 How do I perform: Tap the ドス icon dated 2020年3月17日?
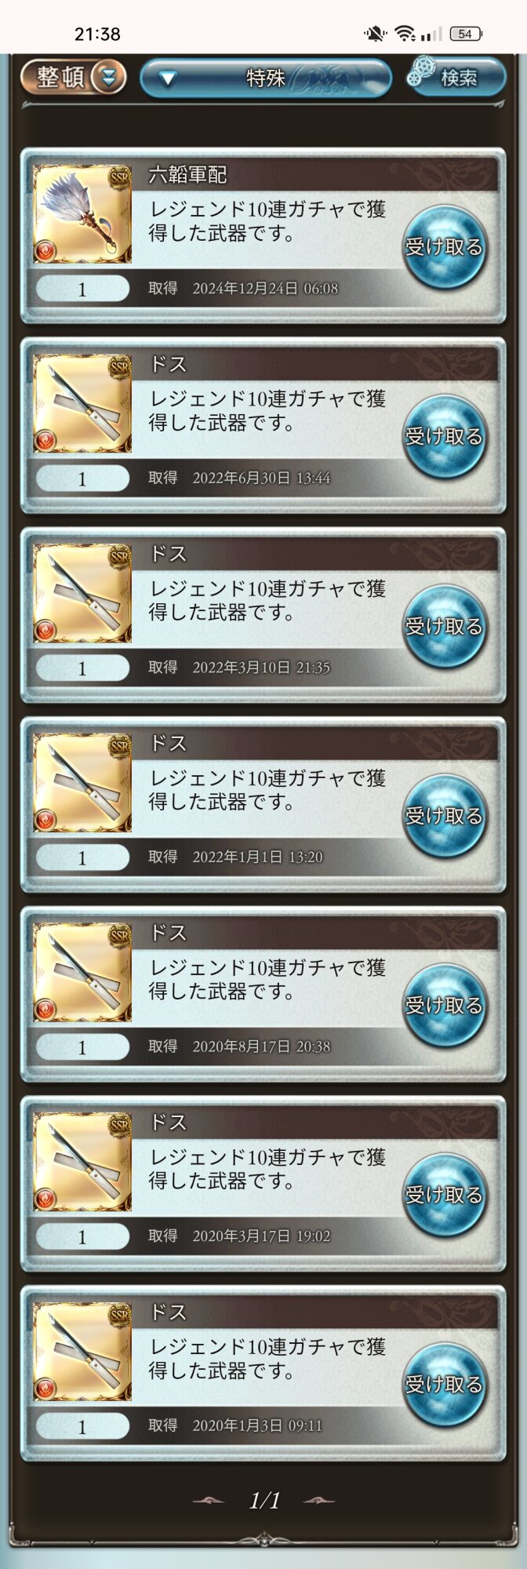[82, 1162]
